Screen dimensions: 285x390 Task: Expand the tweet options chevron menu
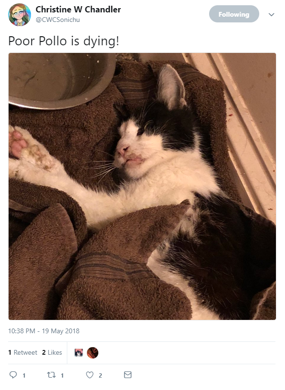272,14
